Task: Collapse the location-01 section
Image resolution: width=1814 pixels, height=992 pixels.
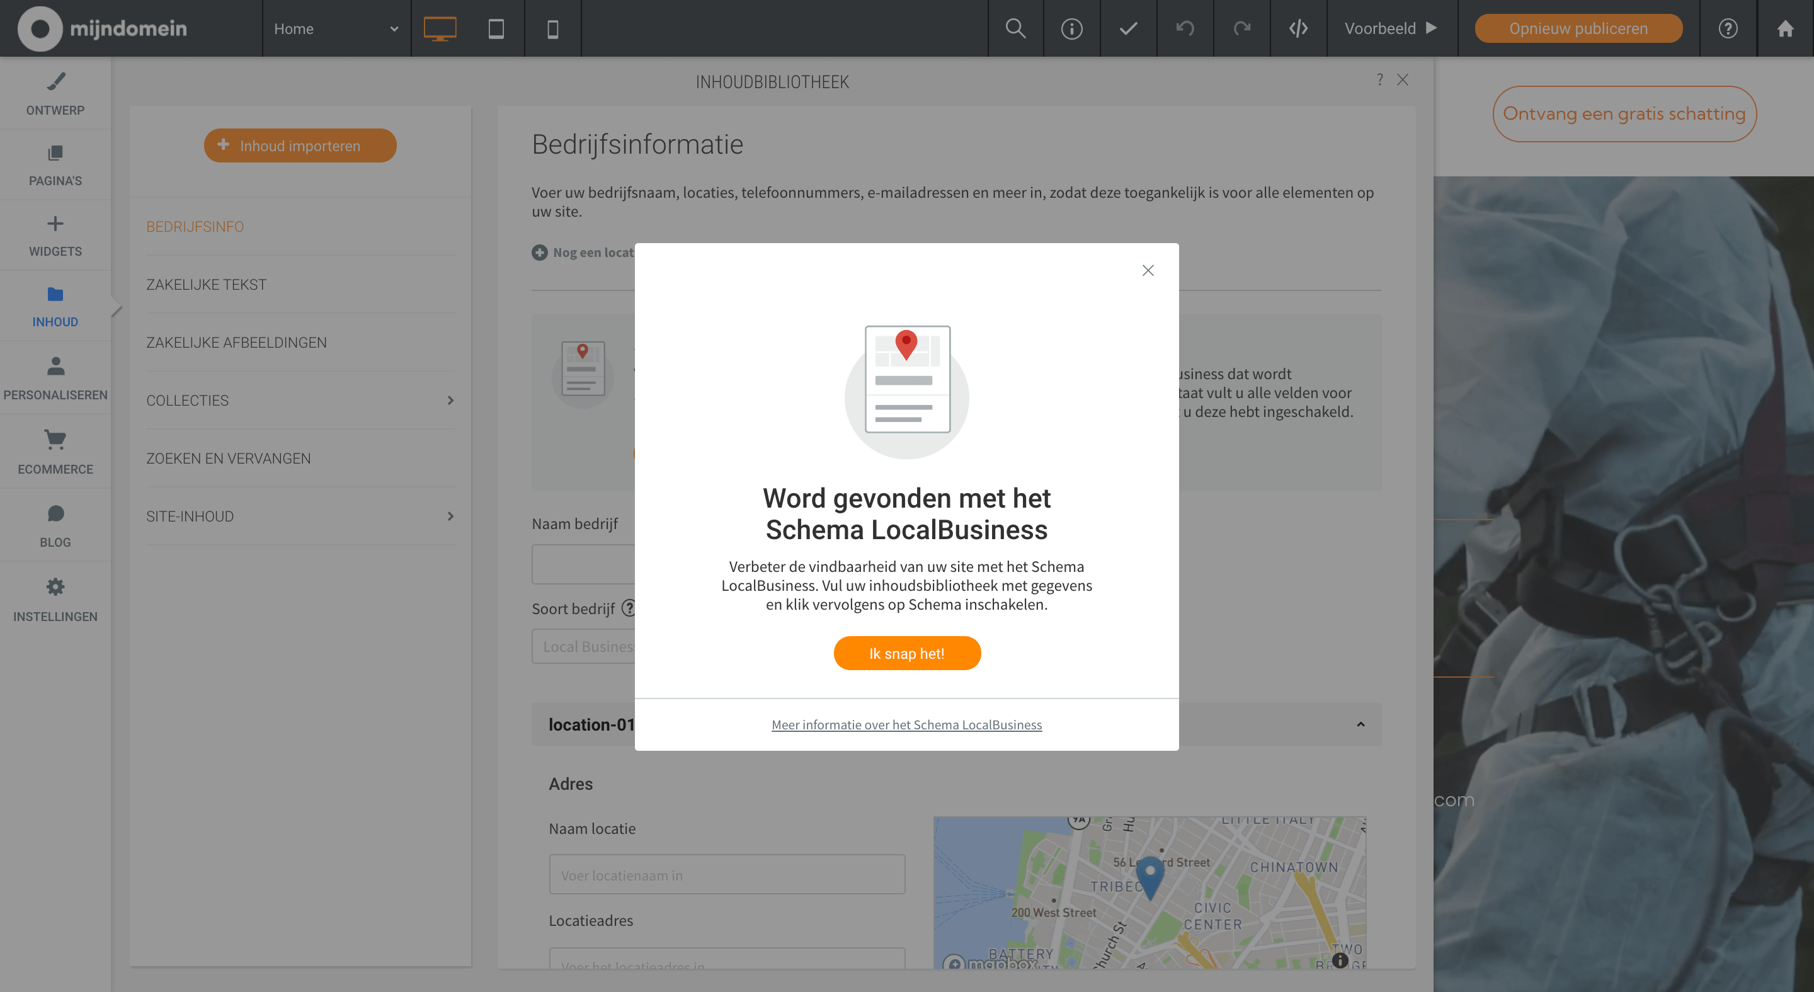Action: click(x=1360, y=724)
